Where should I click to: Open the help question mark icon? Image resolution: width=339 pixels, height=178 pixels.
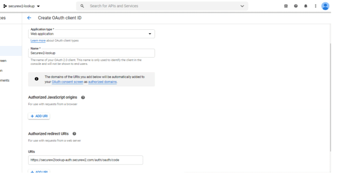pyautogui.click(x=296, y=6)
